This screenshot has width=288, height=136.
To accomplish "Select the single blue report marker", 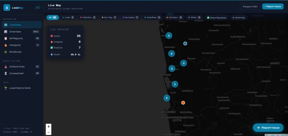I will click(185, 43).
